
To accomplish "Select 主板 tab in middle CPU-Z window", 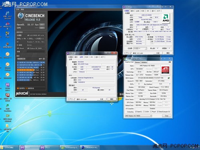I will pos(81,57).
